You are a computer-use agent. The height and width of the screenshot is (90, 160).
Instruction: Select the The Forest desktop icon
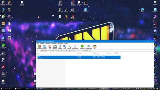click(x=85, y=3)
